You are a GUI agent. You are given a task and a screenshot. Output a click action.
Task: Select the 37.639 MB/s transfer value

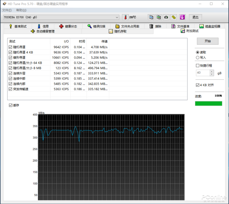pyautogui.click(x=98, y=53)
